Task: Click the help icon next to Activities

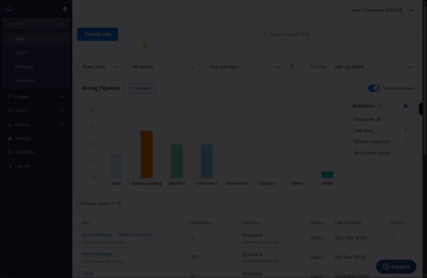Action: (x=379, y=106)
